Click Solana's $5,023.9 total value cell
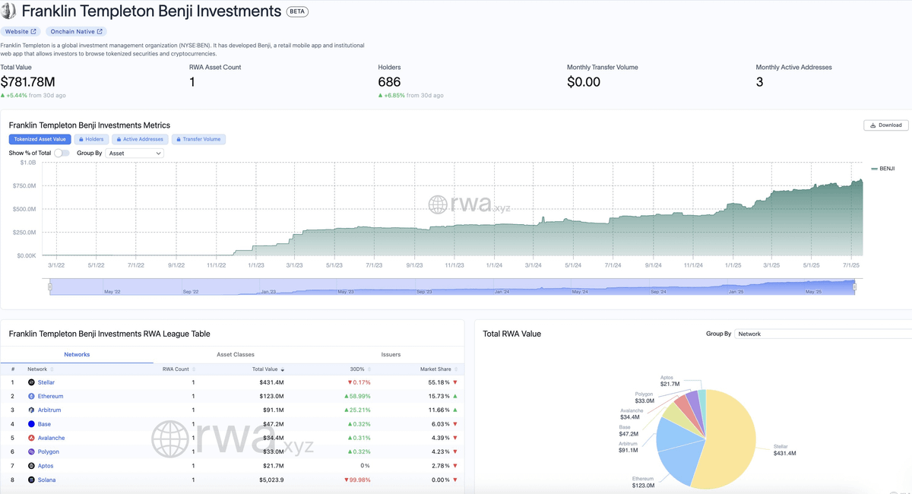 point(271,480)
